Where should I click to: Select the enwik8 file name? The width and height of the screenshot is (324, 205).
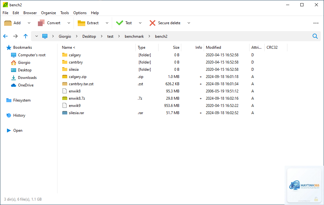point(75,91)
